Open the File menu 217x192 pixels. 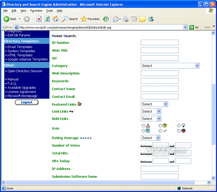5,11
